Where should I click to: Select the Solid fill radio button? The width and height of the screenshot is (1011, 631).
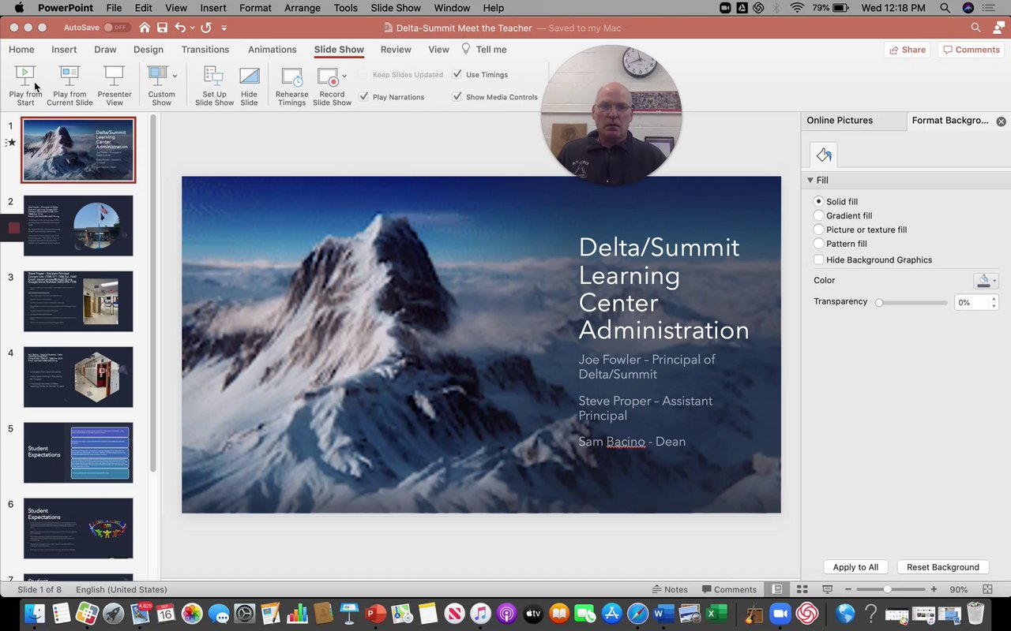pyautogui.click(x=819, y=201)
